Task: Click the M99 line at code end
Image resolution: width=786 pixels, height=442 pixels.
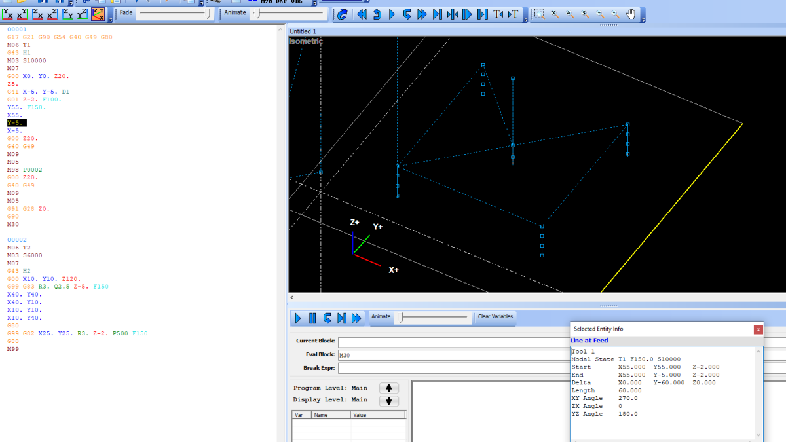Action: point(12,348)
